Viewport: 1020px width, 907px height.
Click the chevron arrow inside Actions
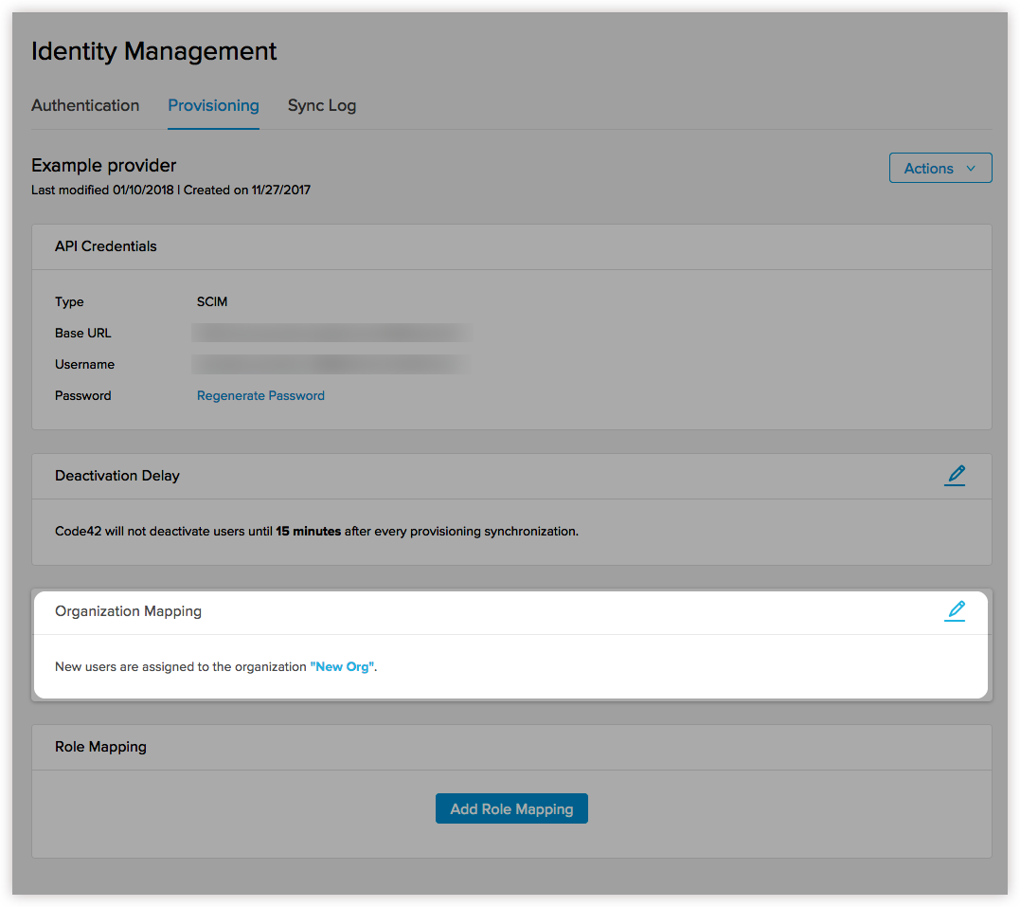(971, 168)
